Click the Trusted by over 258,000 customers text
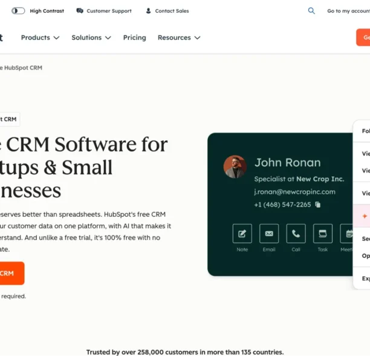The width and height of the screenshot is (370, 356). tap(185, 352)
